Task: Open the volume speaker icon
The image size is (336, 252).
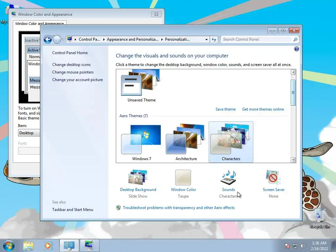Action: [x=303, y=246]
